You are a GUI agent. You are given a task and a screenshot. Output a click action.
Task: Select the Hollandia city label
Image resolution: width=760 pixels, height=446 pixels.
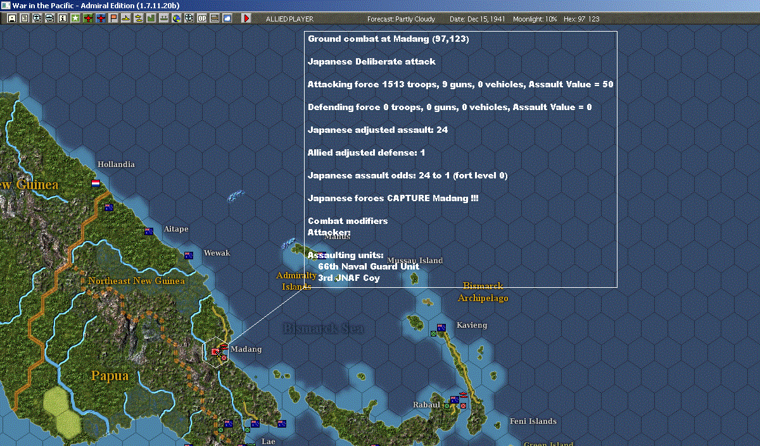116,164
